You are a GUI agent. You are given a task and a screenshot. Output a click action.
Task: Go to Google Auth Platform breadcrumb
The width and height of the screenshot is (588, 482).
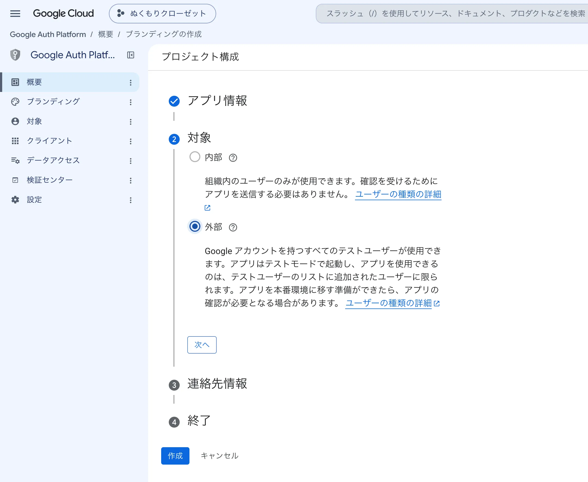[48, 34]
